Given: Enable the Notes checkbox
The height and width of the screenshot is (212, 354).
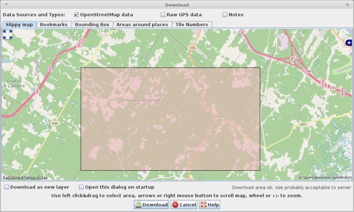Looking at the screenshot, I should pos(225,15).
